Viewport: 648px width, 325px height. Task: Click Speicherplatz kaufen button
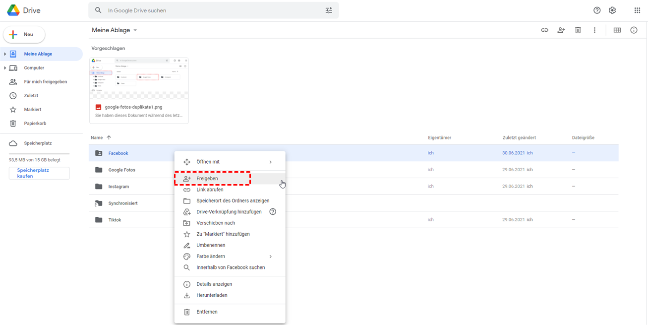click(x=39, y=173)
